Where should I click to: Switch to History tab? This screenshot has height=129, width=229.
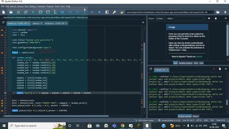point(196,116)
